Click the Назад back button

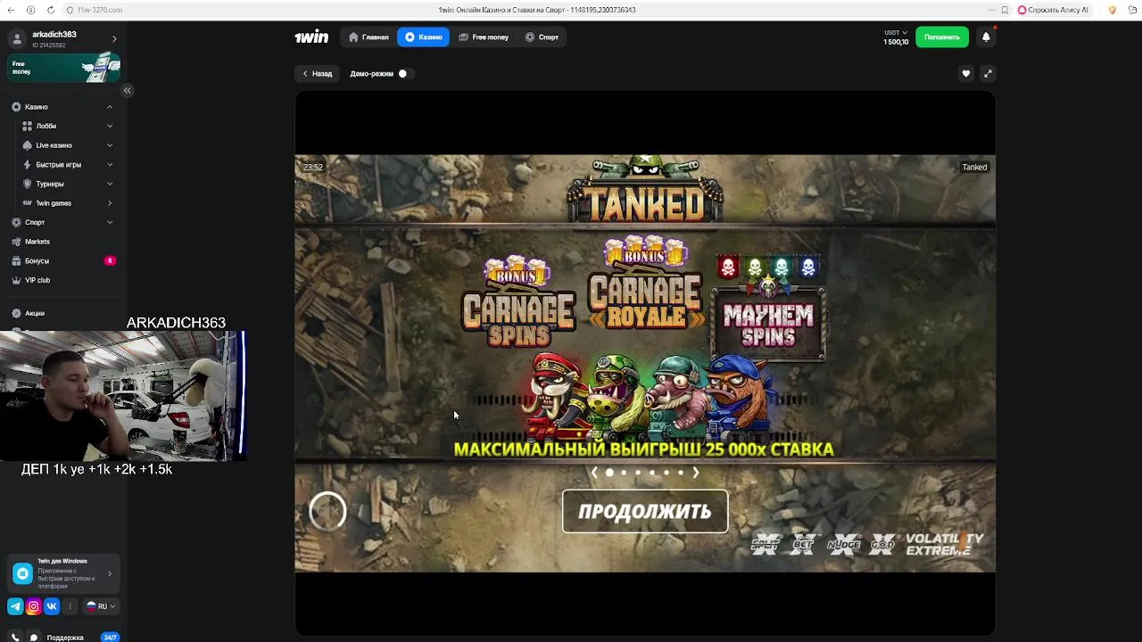tap(317, 74)
